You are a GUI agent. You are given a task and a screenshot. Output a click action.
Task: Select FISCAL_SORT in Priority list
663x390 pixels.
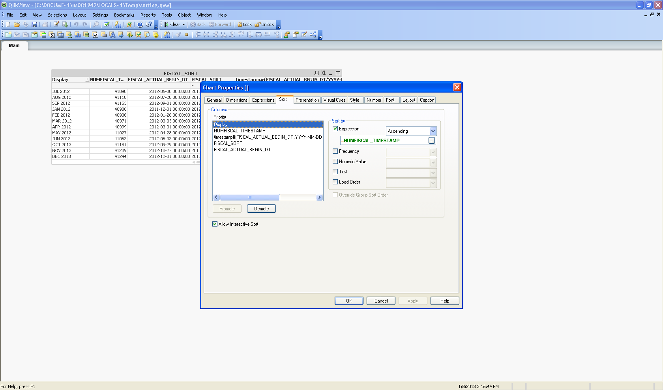pyautogui.click(x=268, y=143)
